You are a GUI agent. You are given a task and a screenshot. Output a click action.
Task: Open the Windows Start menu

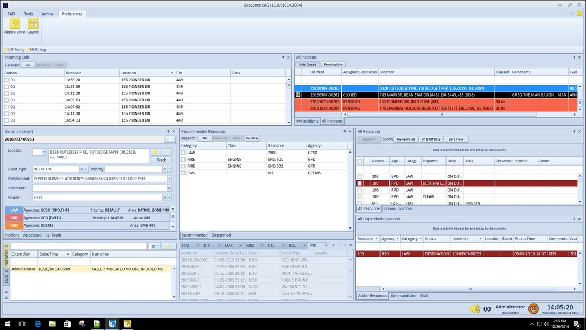coord(7,323)
